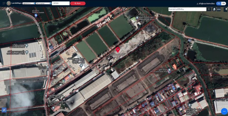Click the Produce market shopping pin
The height and width of the screenshot is (116, 228).
[36, 15]
